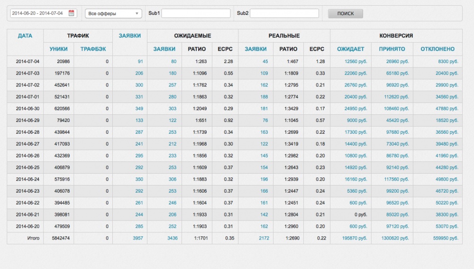Open real requests 196 for 2014-06-24
The image size is (474, 269).
(264, 179)
